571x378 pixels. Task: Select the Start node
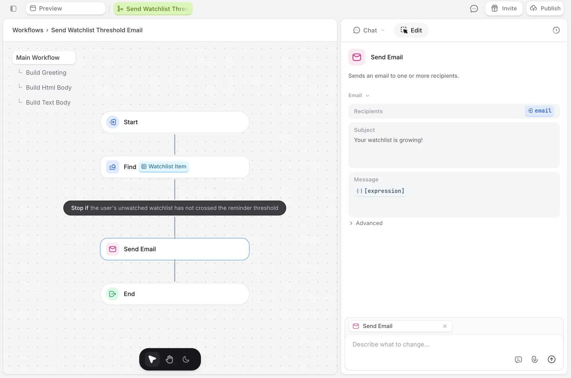[175, 122]
